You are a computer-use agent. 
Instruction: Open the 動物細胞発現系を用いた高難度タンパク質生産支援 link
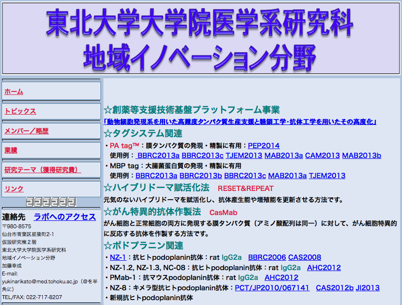click(240, 122)
